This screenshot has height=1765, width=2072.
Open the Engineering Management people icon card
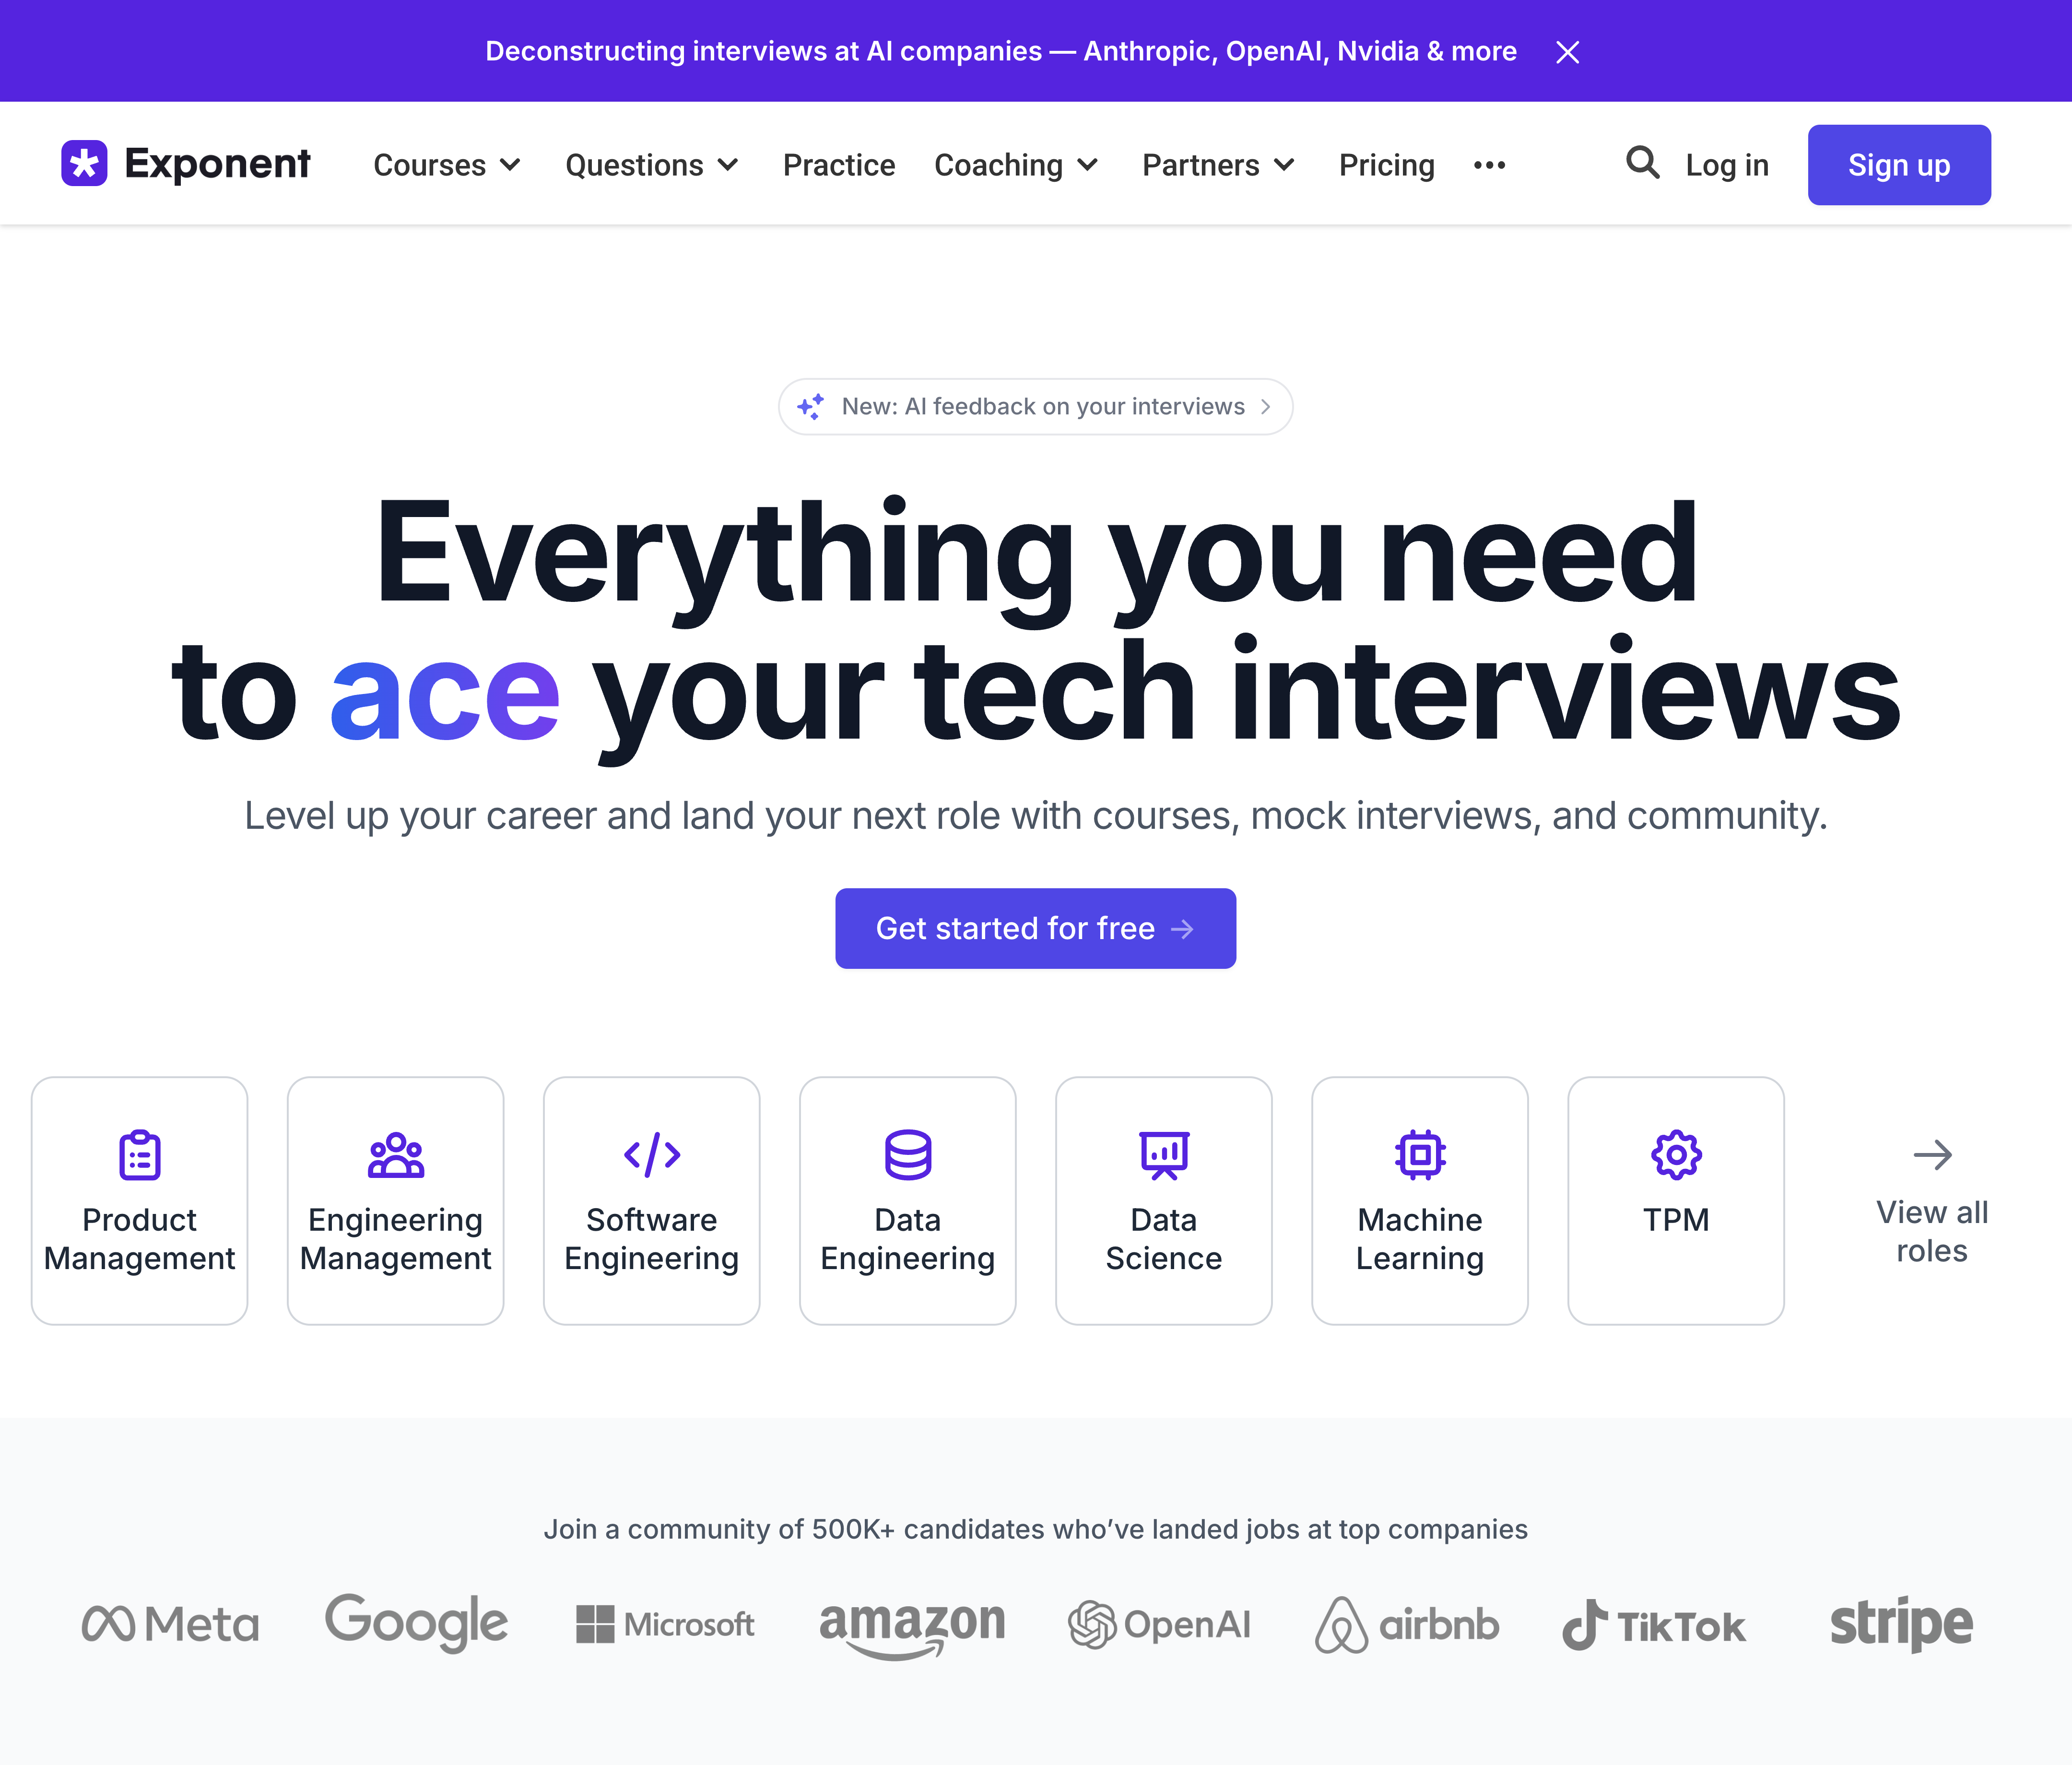(396, 1155)
